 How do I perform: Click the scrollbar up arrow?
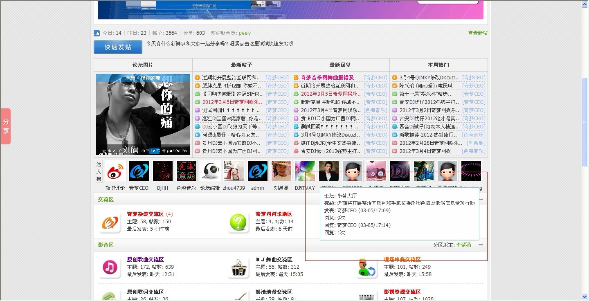[585, 4]
